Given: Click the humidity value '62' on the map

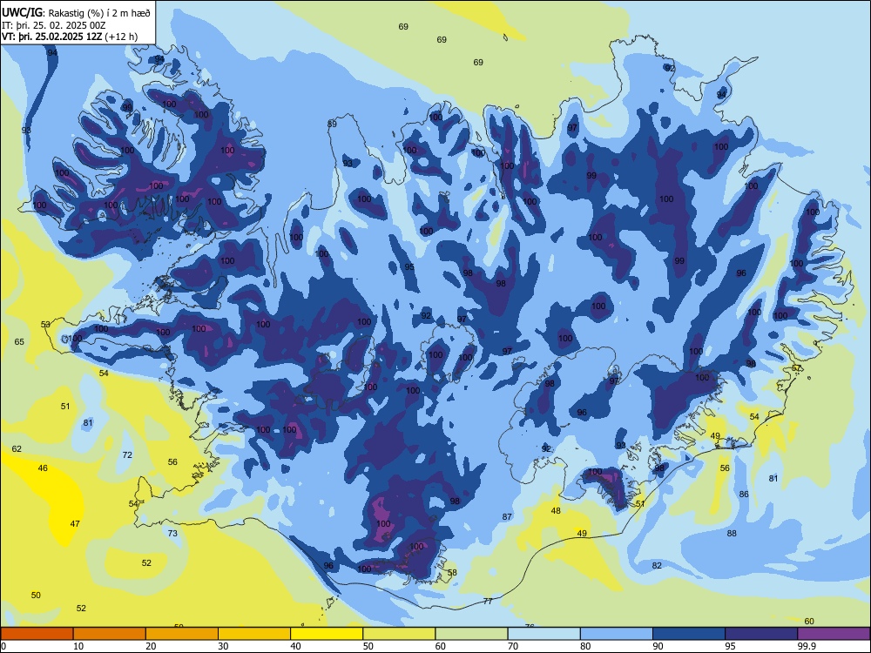Looking at the screenshot, I should click(x=17, y=448).
